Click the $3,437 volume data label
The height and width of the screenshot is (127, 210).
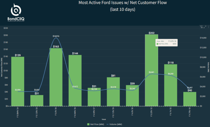(190, 88)
